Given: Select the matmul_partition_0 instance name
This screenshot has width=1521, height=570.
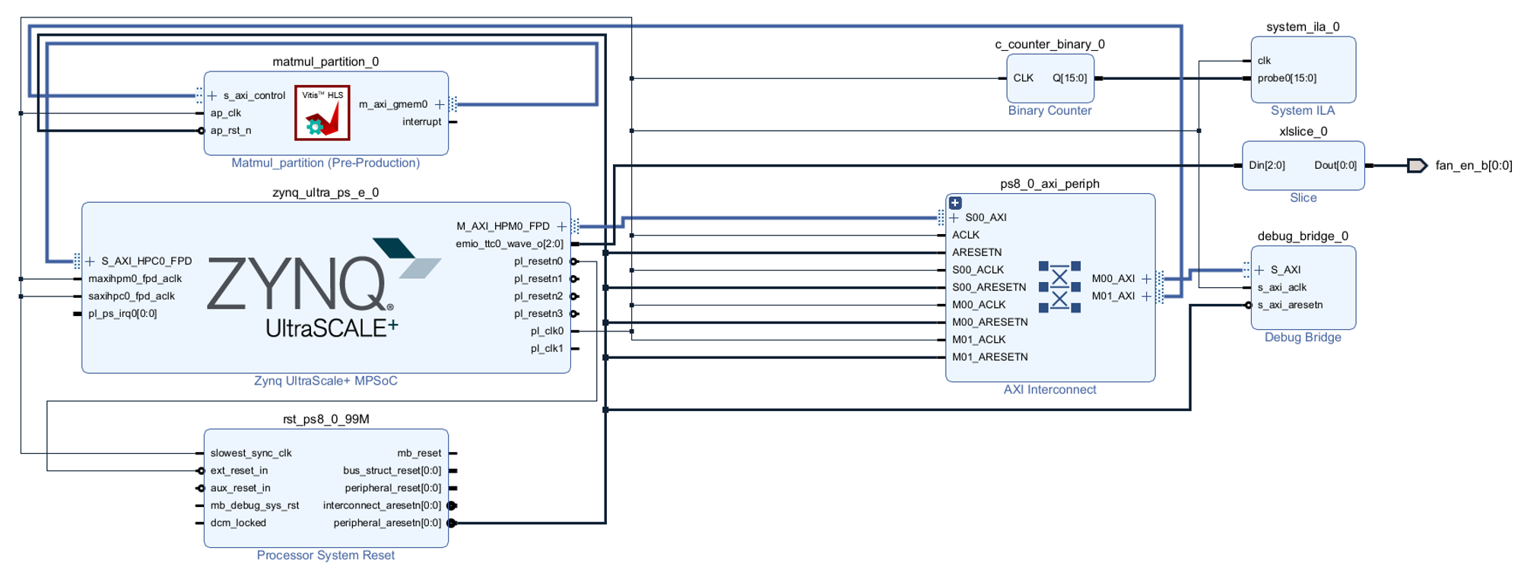Looking at the screenshot, I should (325, 62).
